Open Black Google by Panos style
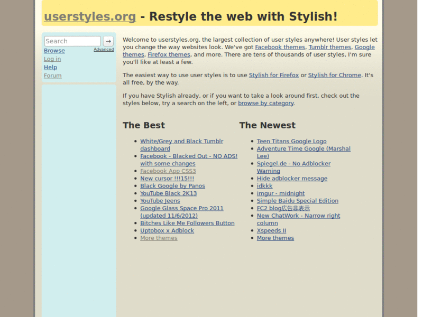The image size is (423, 317). point(173,186)
